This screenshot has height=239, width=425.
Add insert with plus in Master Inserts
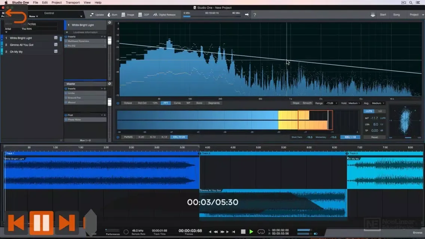(105, 89)
